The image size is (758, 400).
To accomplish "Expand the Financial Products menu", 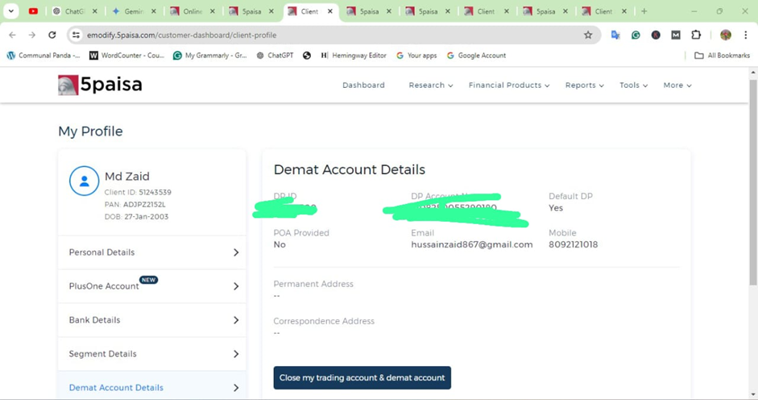I will coord(509,85).
